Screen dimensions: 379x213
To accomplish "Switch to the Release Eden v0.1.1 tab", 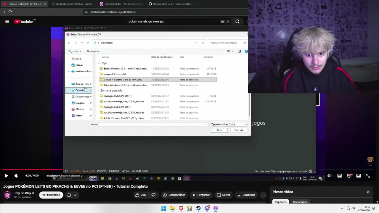I will tap(170, 4).
